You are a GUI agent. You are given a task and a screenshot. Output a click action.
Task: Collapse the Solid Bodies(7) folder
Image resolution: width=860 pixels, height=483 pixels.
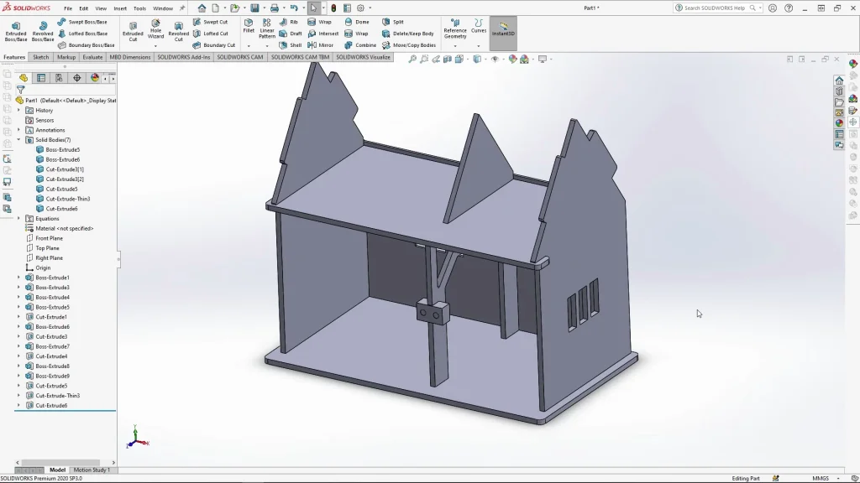[x=18, y=140]
